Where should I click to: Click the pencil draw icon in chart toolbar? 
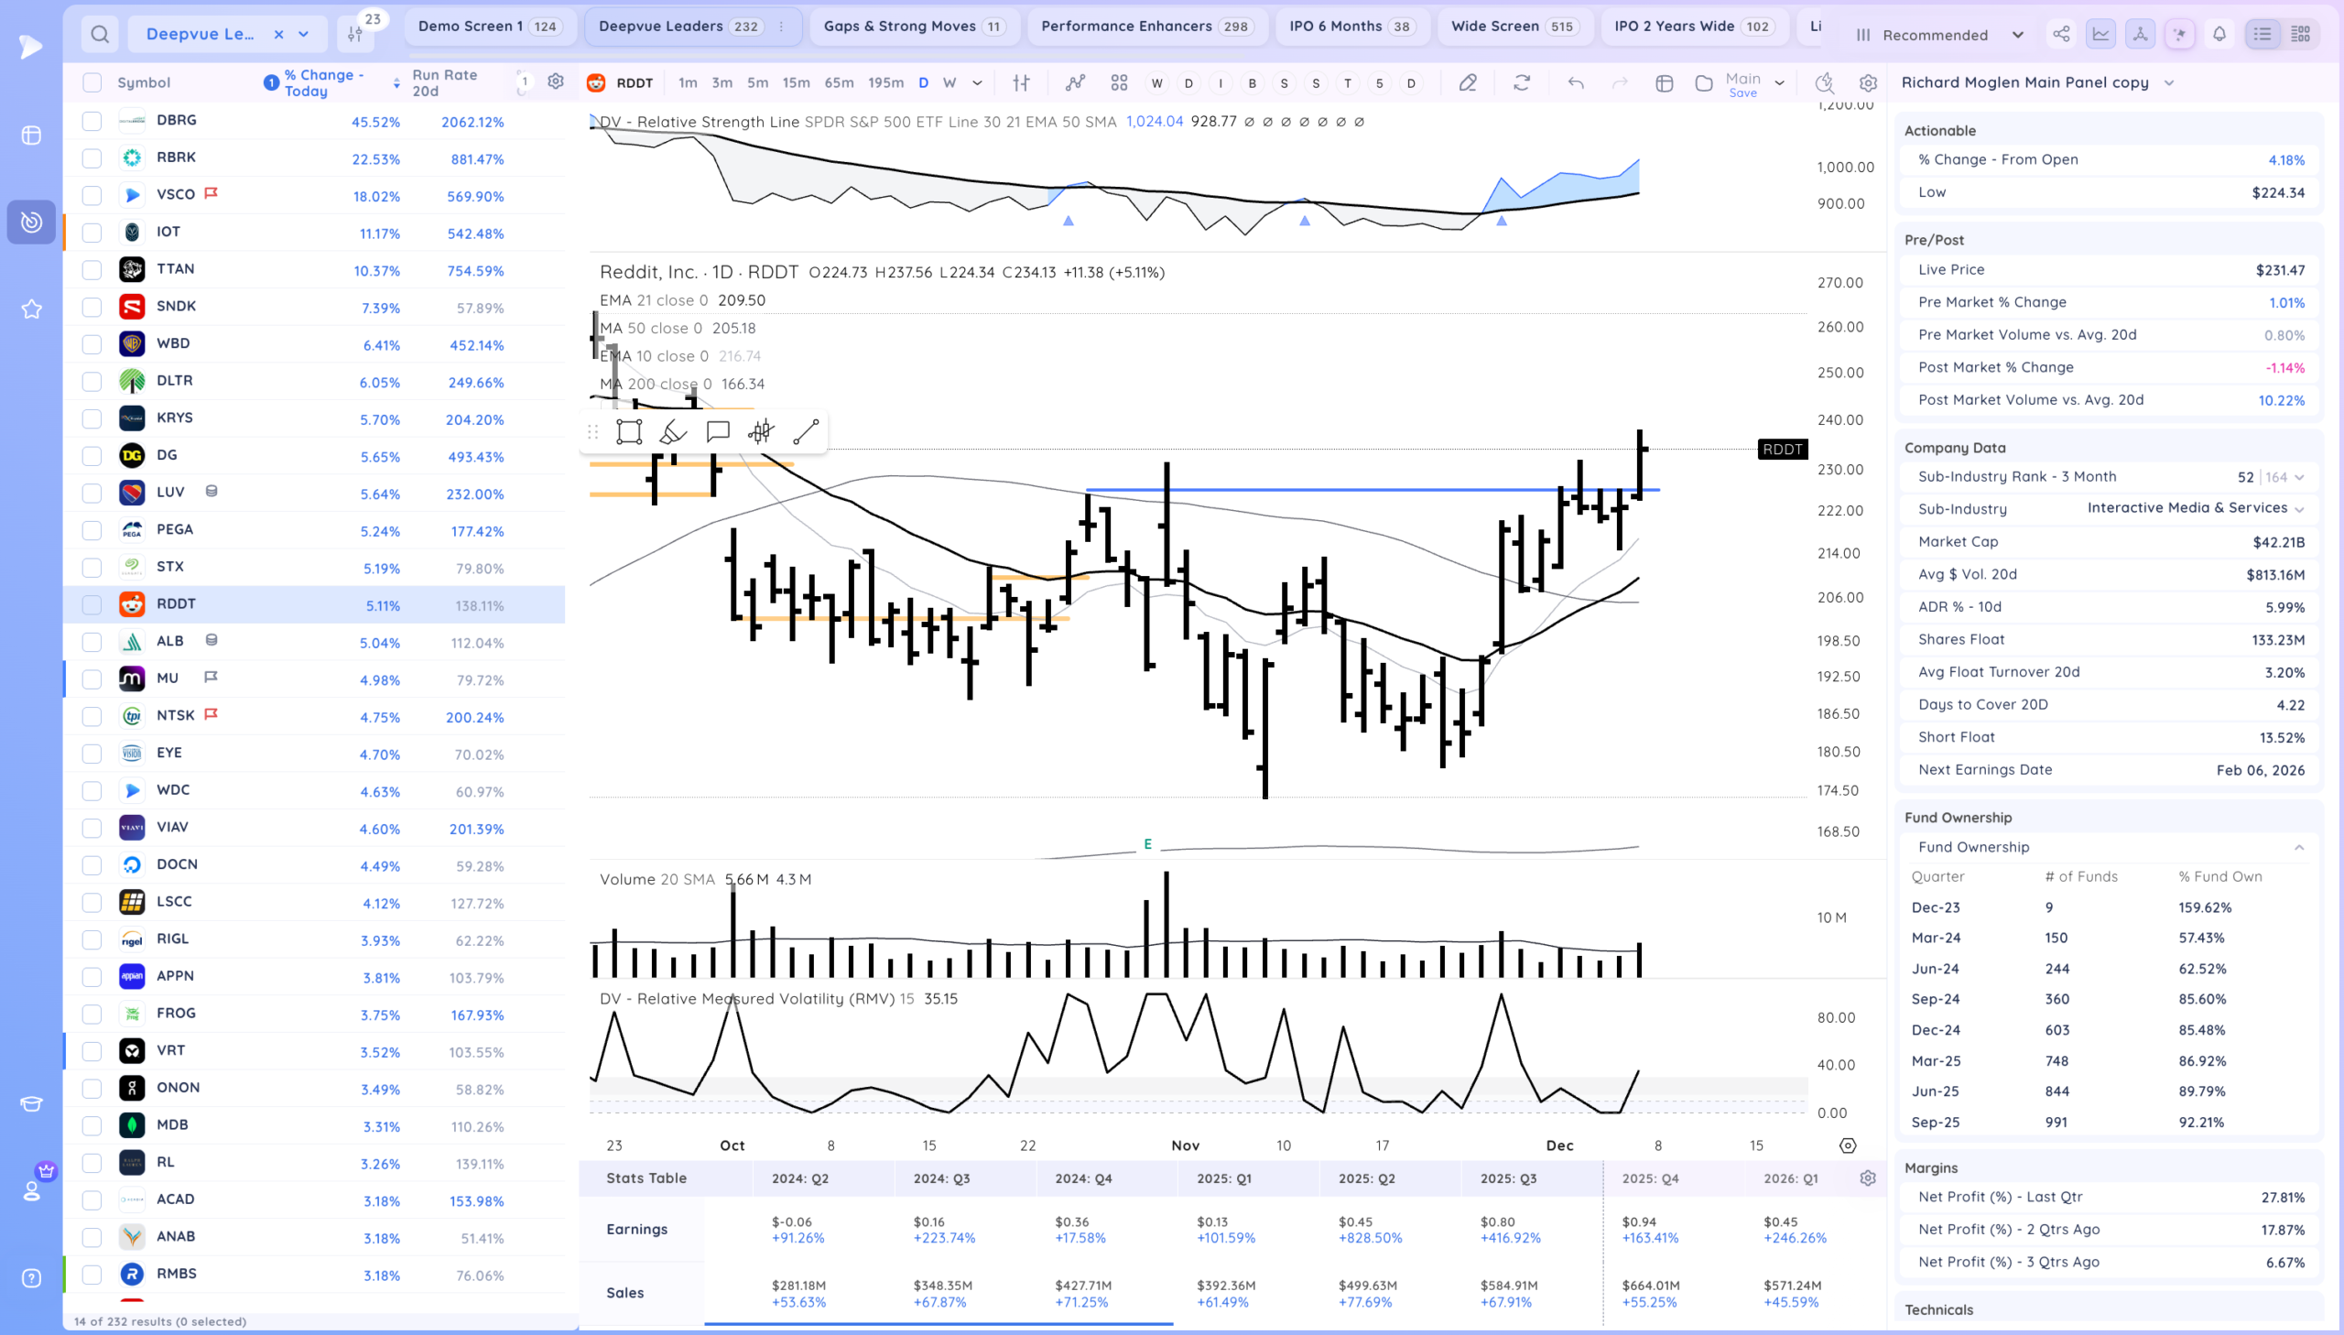(x=1468, y=83)
